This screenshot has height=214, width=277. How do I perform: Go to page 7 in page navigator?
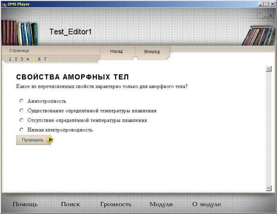coord(45,59)
